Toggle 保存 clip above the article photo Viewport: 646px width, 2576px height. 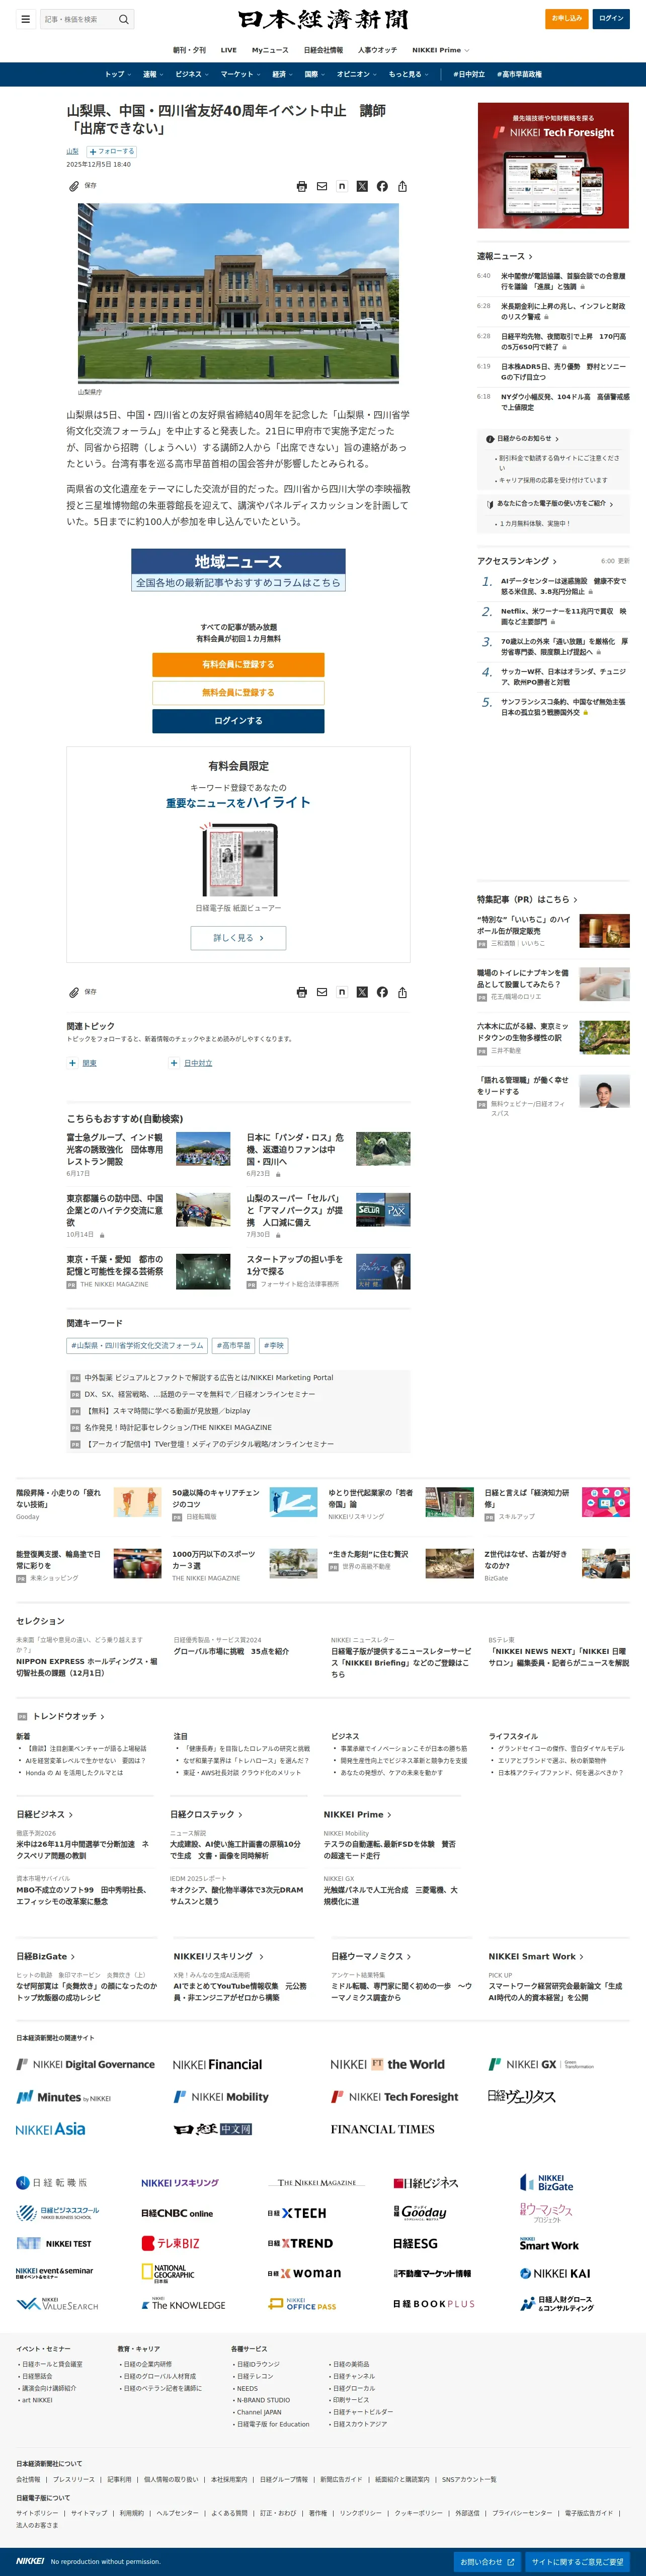pyautogui.click(x=83, y=186)
